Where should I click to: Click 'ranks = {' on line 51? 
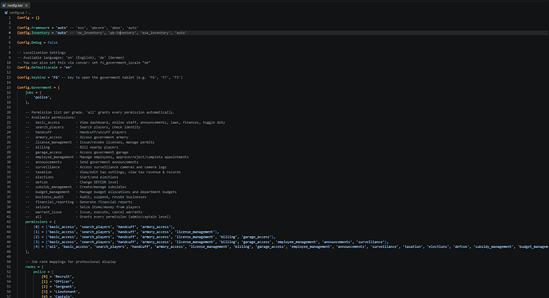34,267
